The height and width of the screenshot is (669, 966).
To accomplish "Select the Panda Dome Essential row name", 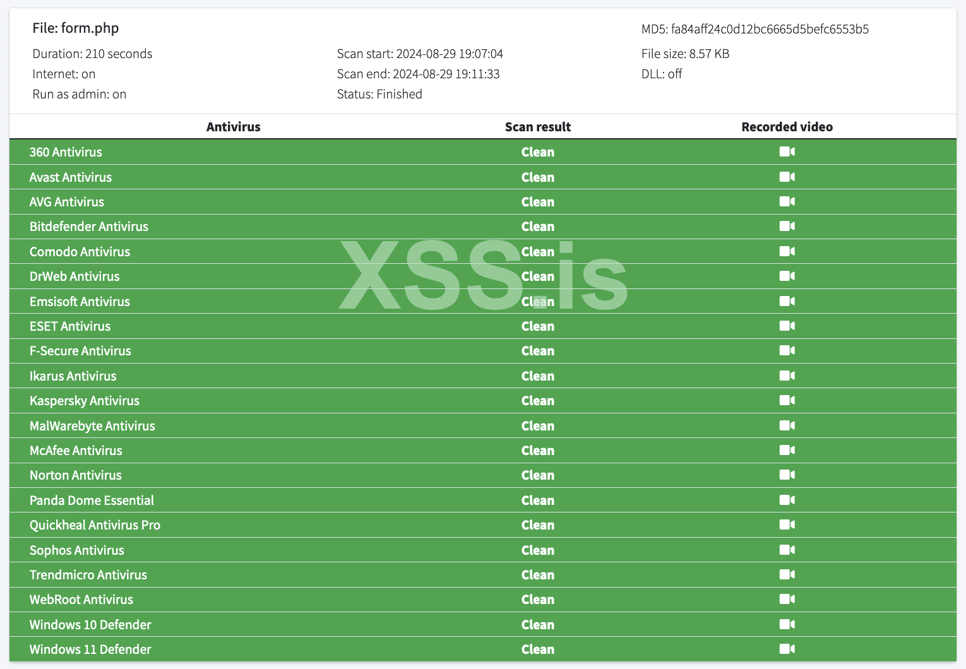I will tap(92, 500).
